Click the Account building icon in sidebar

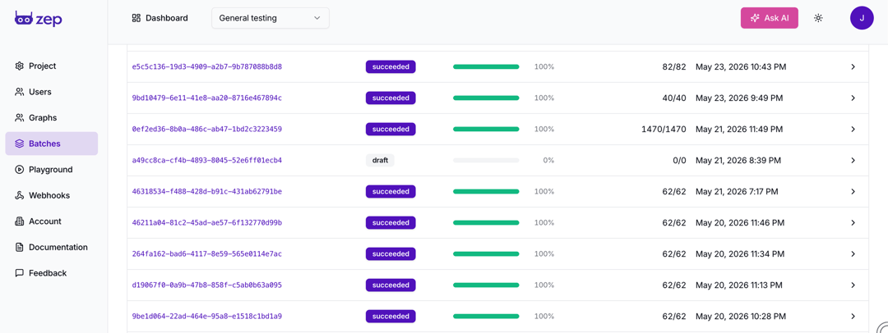coord(19,221)
